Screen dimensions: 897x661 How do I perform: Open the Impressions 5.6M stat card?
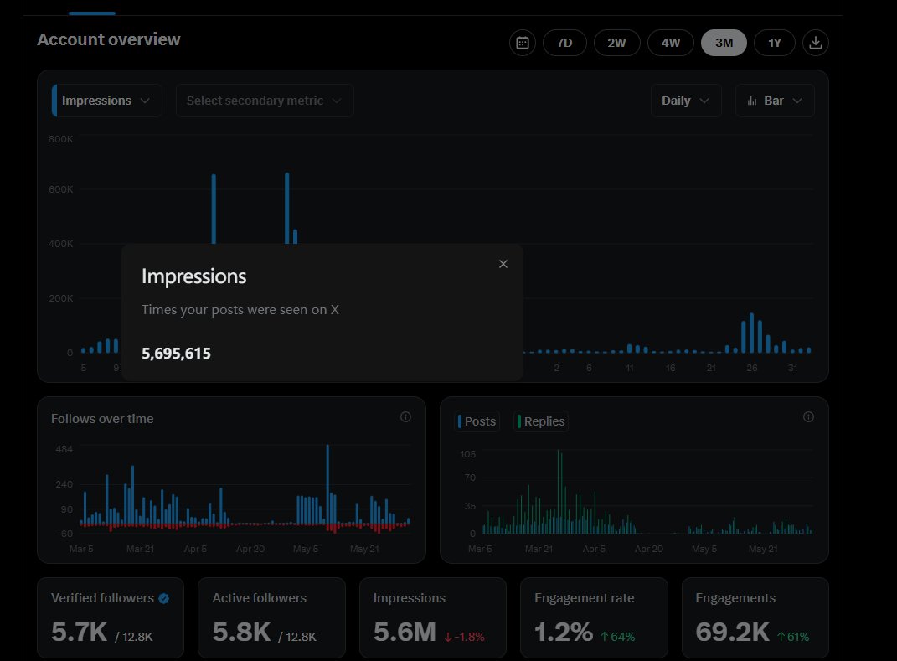point(432,618)
